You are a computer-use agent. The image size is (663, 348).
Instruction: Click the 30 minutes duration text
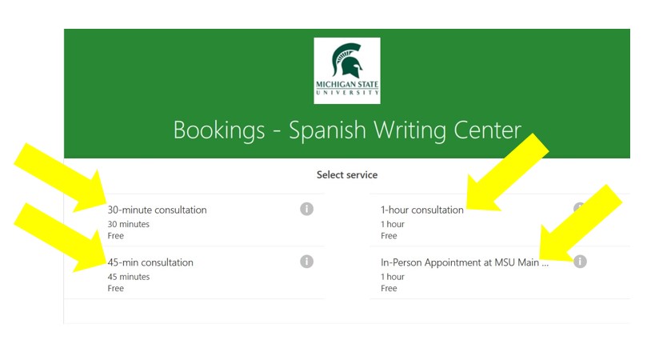tap(129, 224)
